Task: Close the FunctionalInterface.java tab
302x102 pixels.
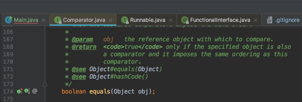Action: pyautogui.click(x=256, y=20)
